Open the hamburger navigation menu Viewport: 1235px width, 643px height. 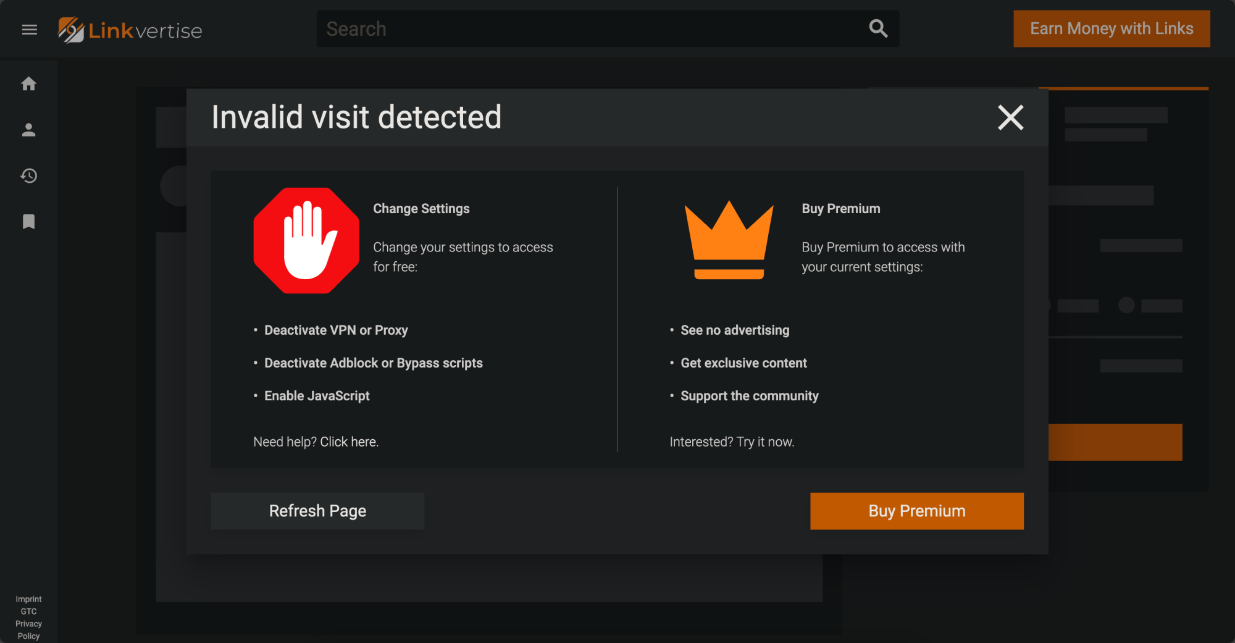coord(29,29)
